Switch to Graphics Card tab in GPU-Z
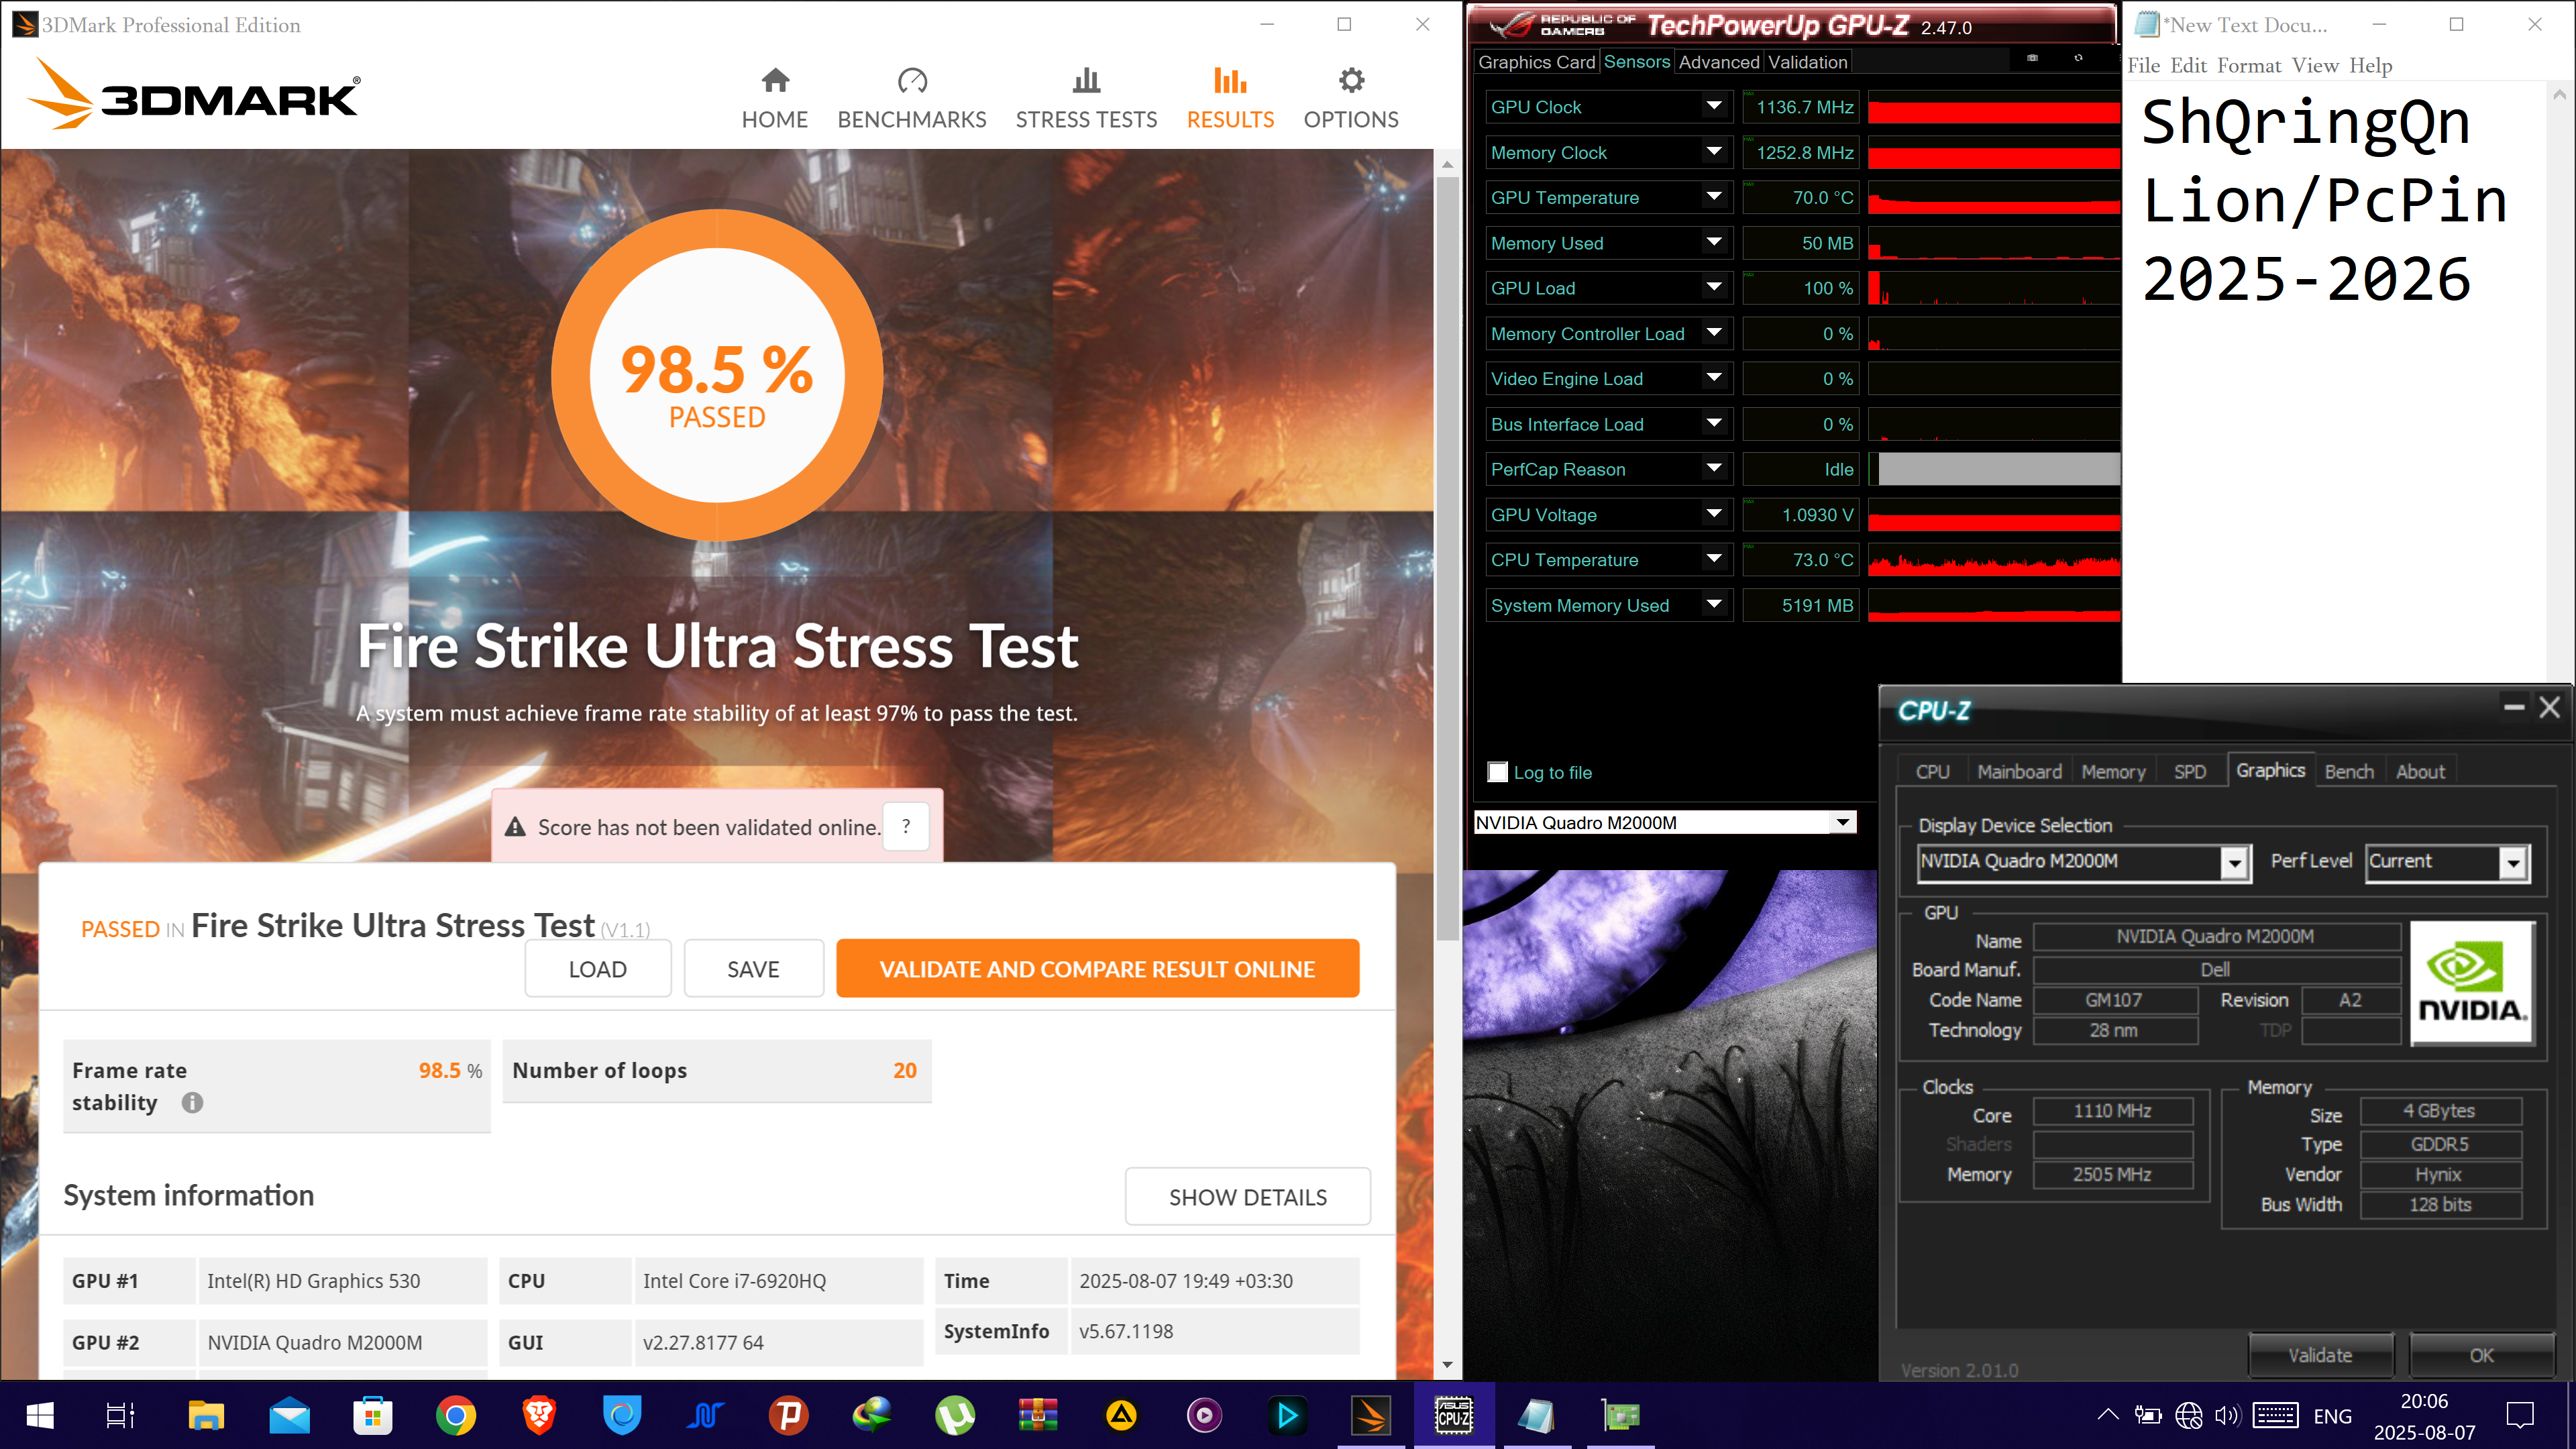The image size is (2576, 1449). point(1536,62)
